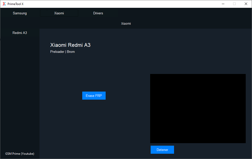
Task: Open the GSM Prime (Youtube) link
Action: pyautogui.click(x=20, y=154)
